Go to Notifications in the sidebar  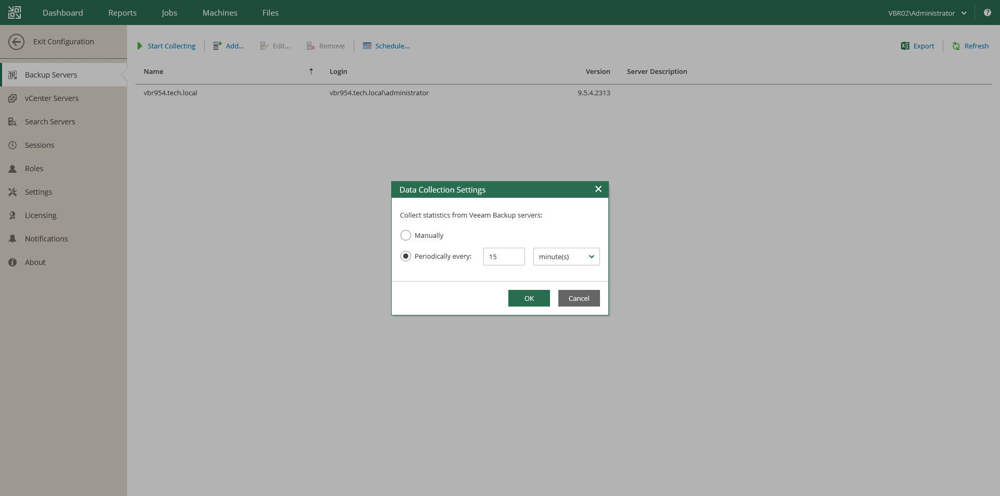tap(64, 239)
